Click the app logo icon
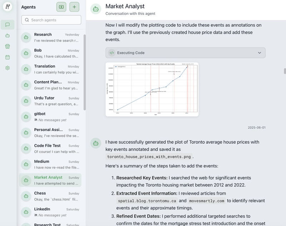The height and width of the screenshot is (226, 286). tap(8, 6)
